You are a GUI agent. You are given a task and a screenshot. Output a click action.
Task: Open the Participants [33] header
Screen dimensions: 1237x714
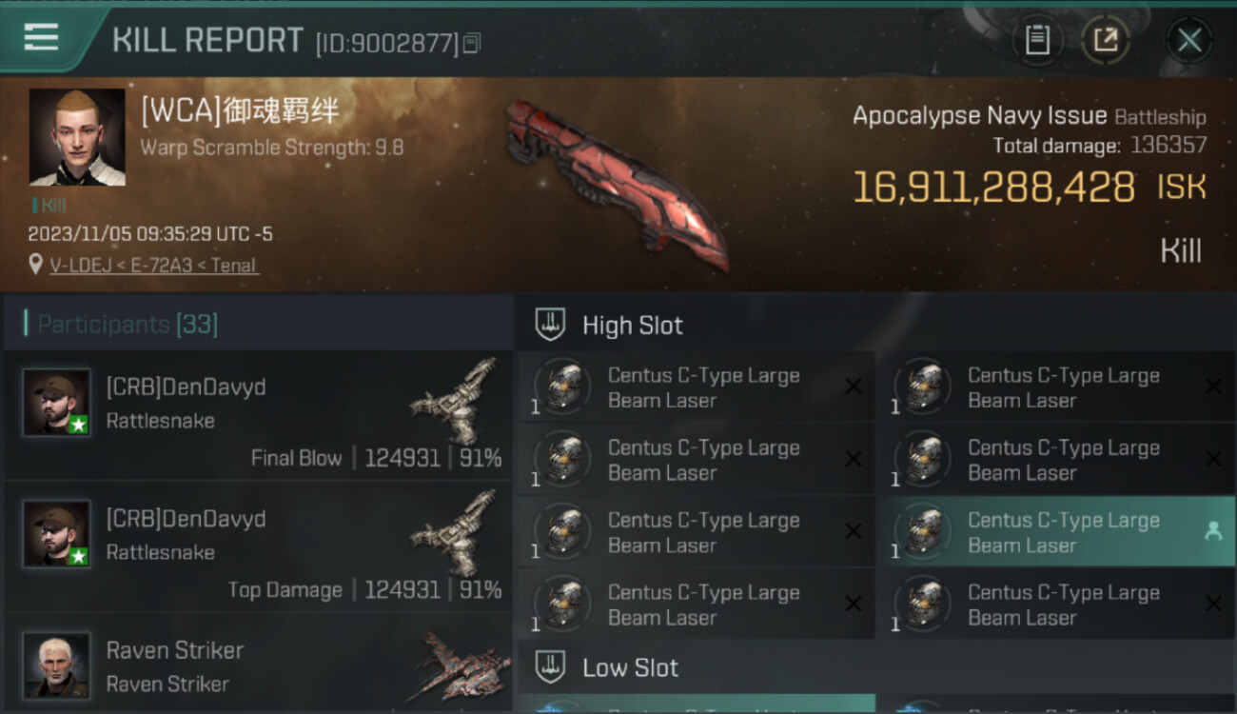[x=128, y=325]
